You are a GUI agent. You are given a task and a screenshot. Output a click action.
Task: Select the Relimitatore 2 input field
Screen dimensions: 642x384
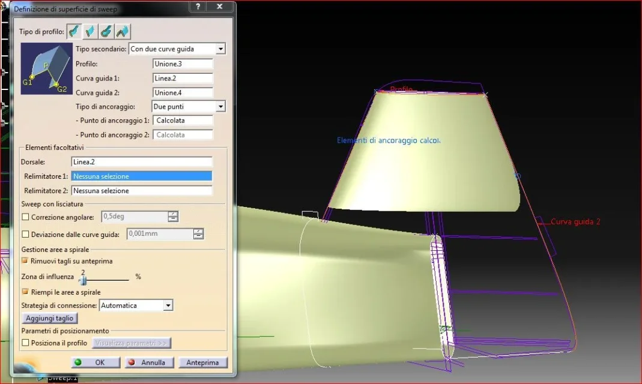[x=142, y=191]
